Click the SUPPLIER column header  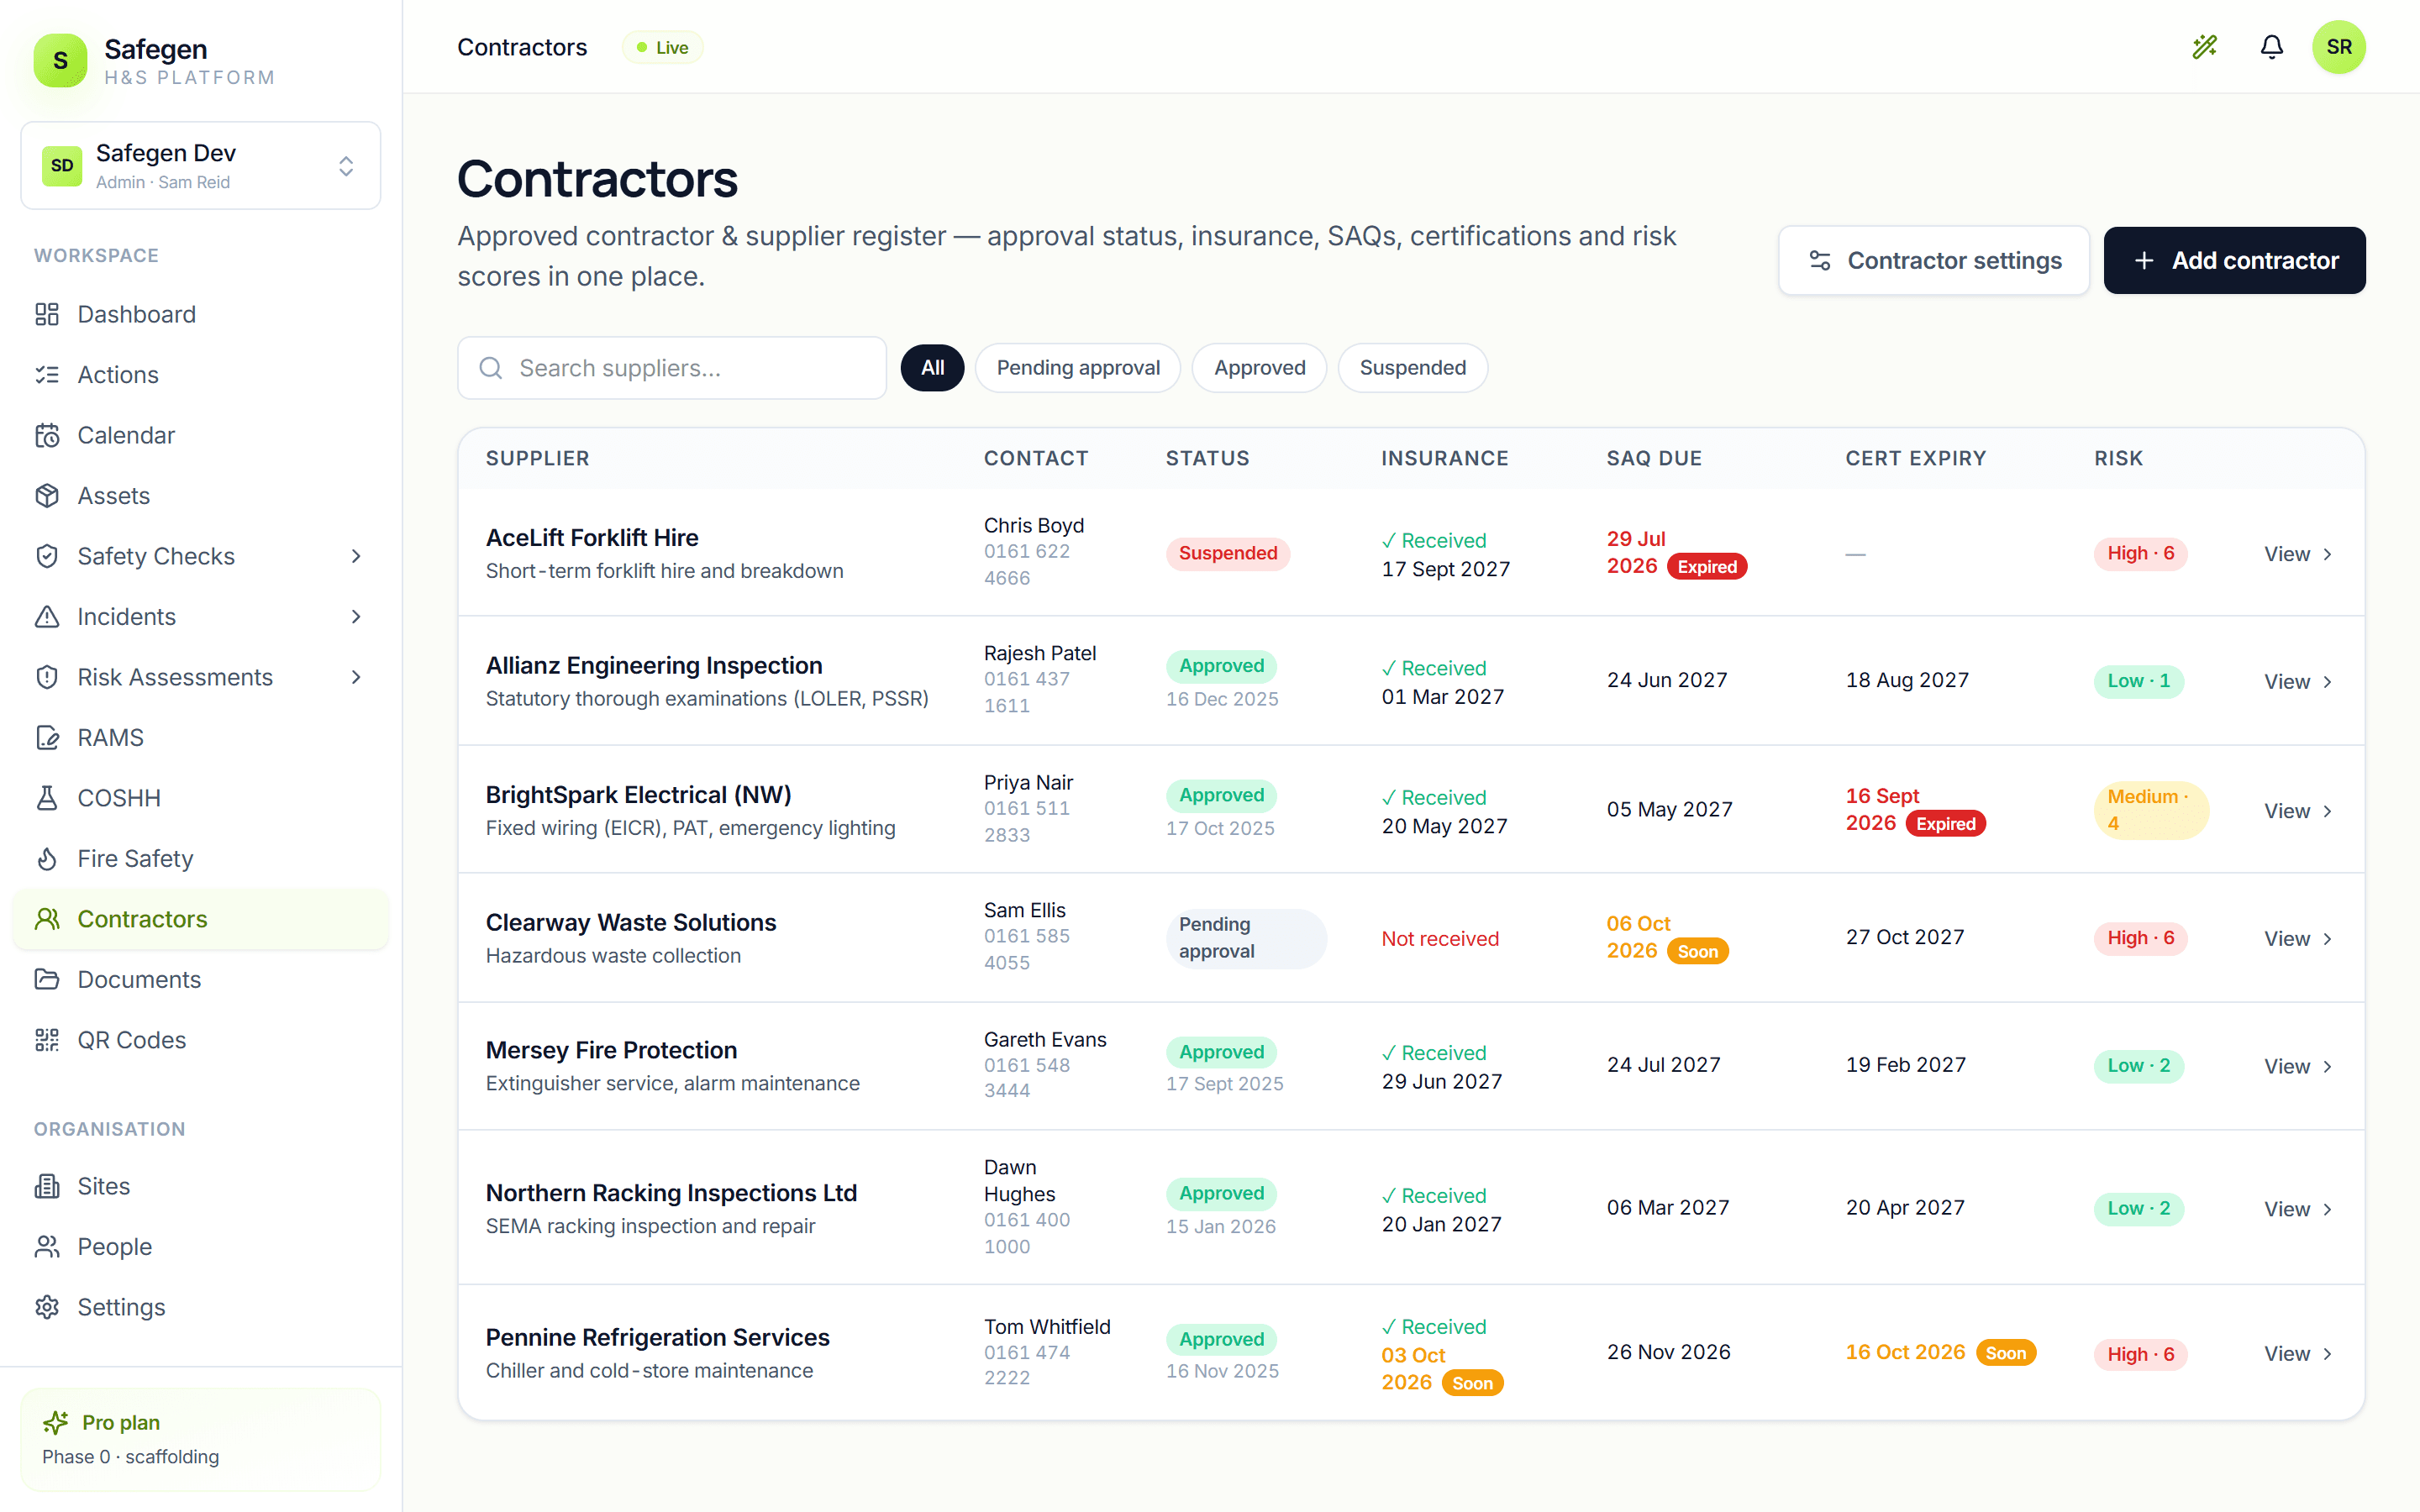(538, 459)
